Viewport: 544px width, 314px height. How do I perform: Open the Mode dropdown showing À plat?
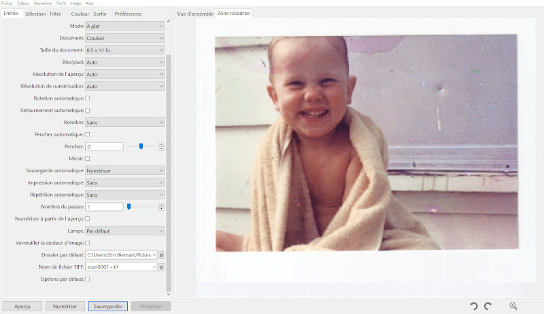[124, 26]
